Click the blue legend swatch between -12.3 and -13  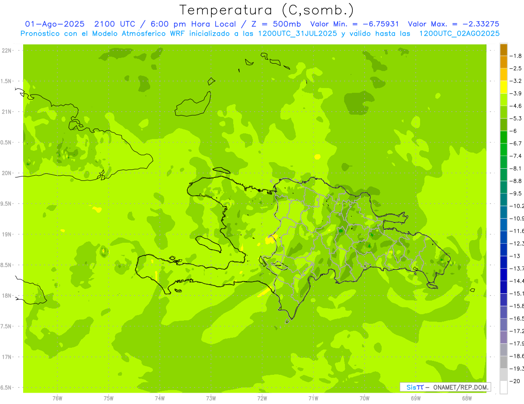click(x=503, y=250)
